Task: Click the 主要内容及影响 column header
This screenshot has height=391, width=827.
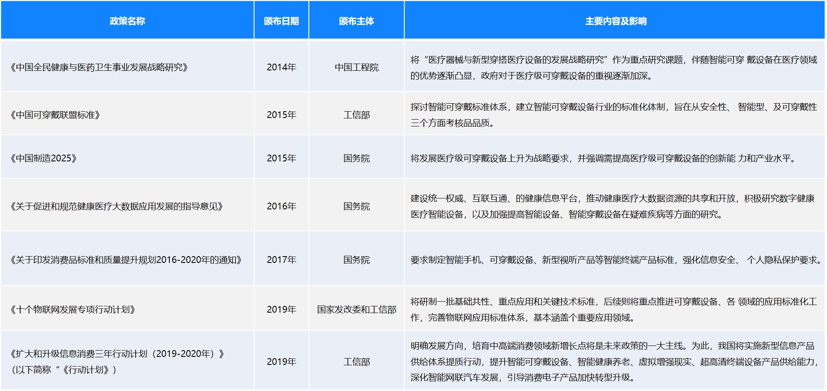Action: click(x=616, y=21)
